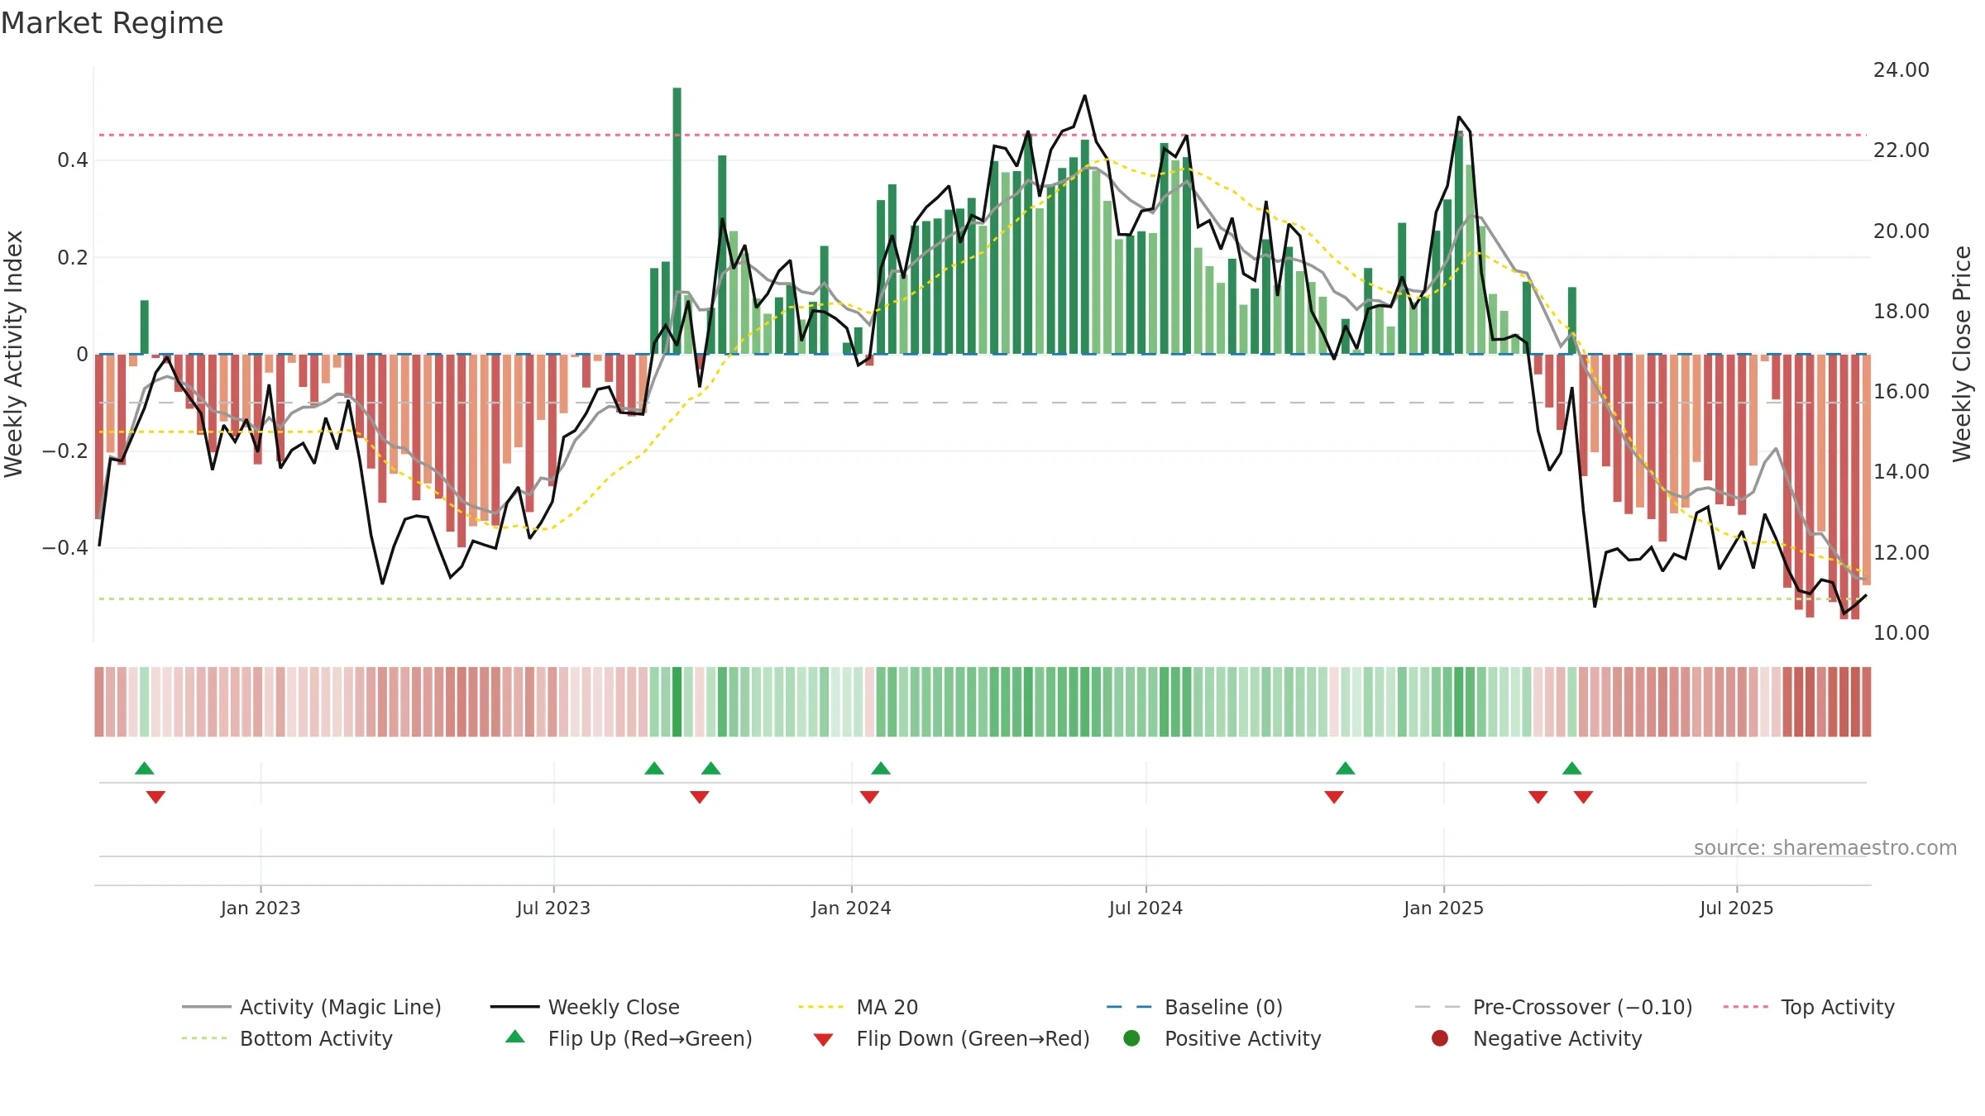1985x1116 pixels.
Task: Click the Weekly Close Price axis title
Action: tap(1962, 354)
